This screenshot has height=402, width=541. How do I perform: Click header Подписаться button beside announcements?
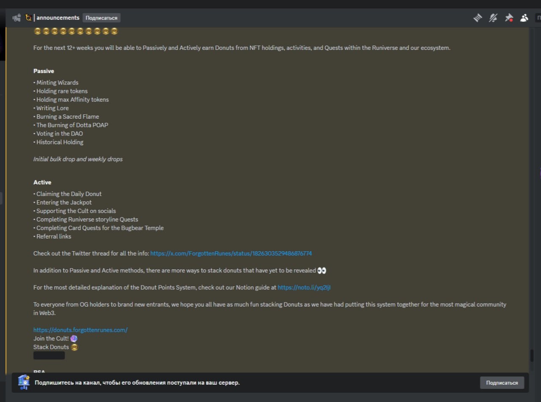click(101, 18)
